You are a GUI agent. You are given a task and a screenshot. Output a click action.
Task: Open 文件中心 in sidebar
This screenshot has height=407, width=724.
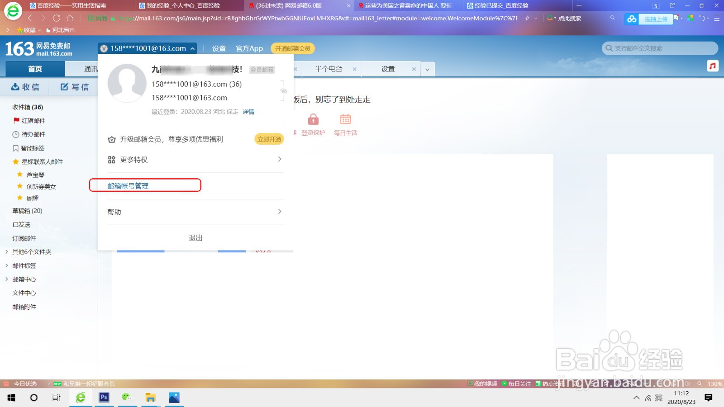pyautogui.click(x=24, y=293)
